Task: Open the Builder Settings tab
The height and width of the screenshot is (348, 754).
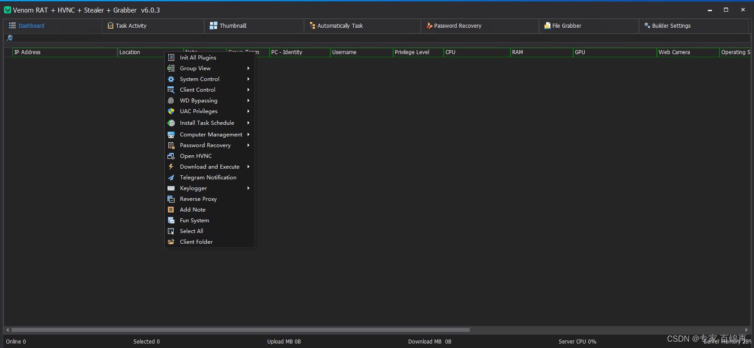Action: click(694, 26)
